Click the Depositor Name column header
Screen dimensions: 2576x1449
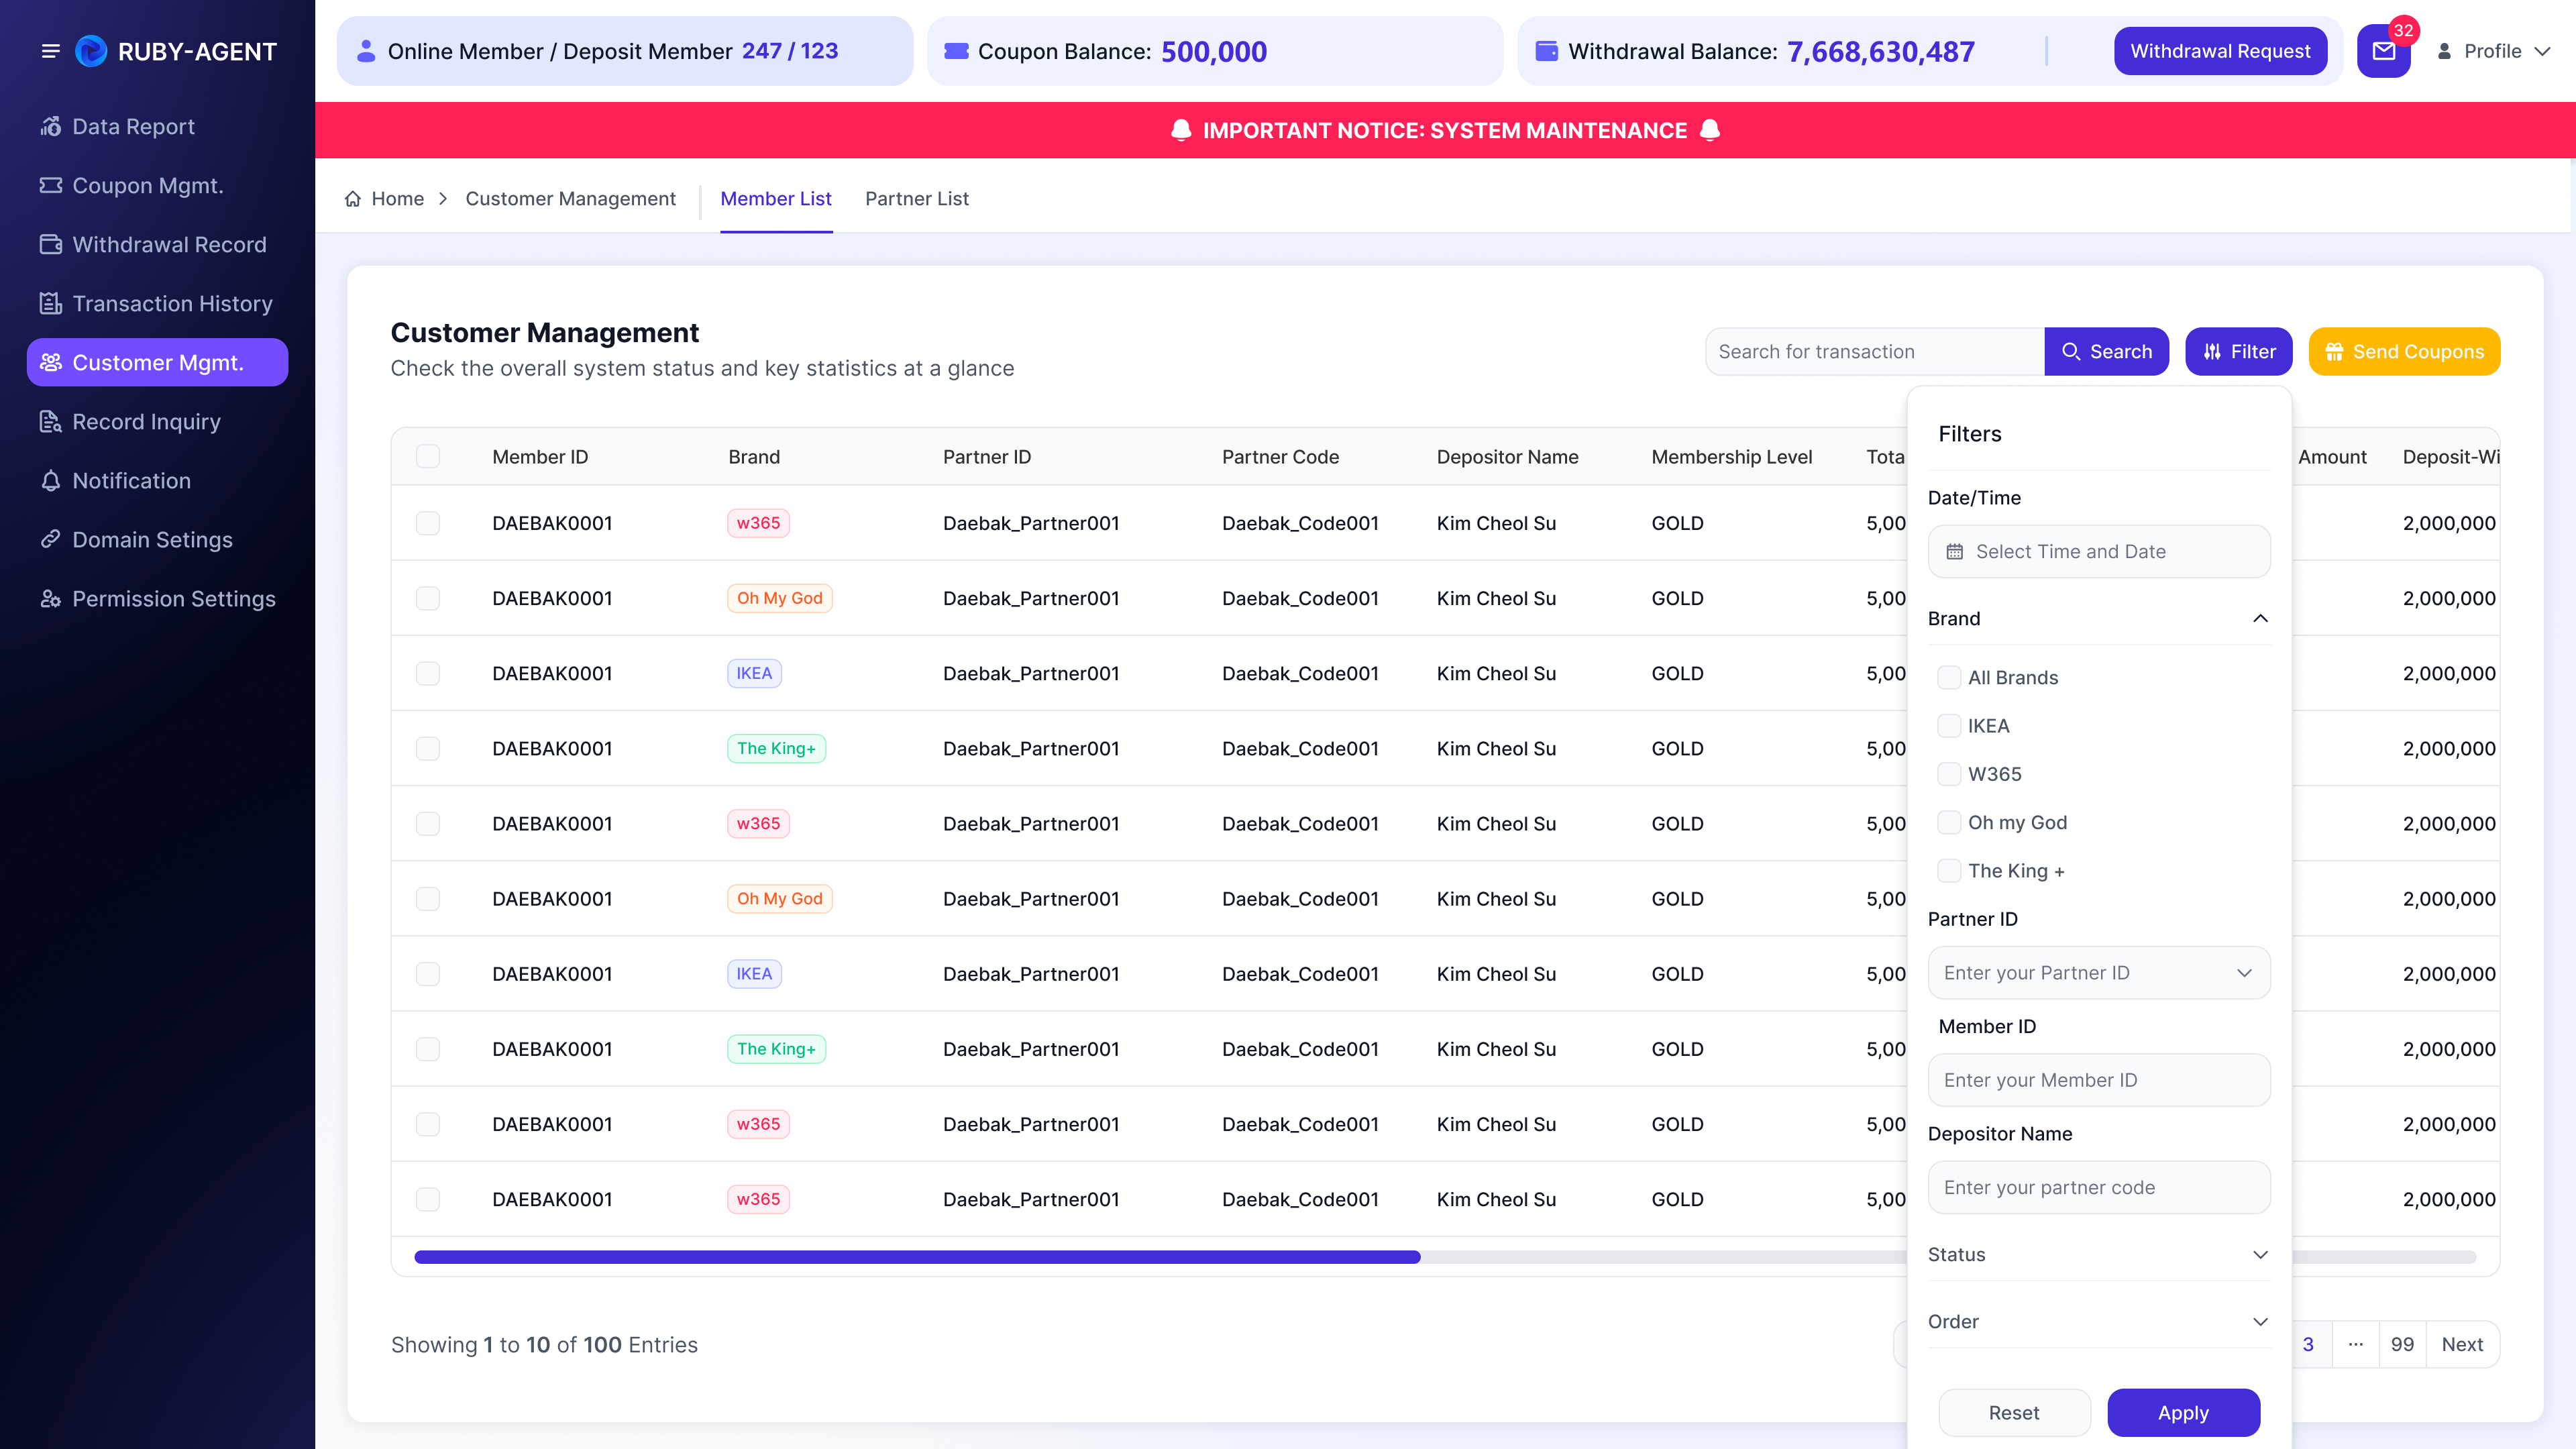click(1507, 457)
